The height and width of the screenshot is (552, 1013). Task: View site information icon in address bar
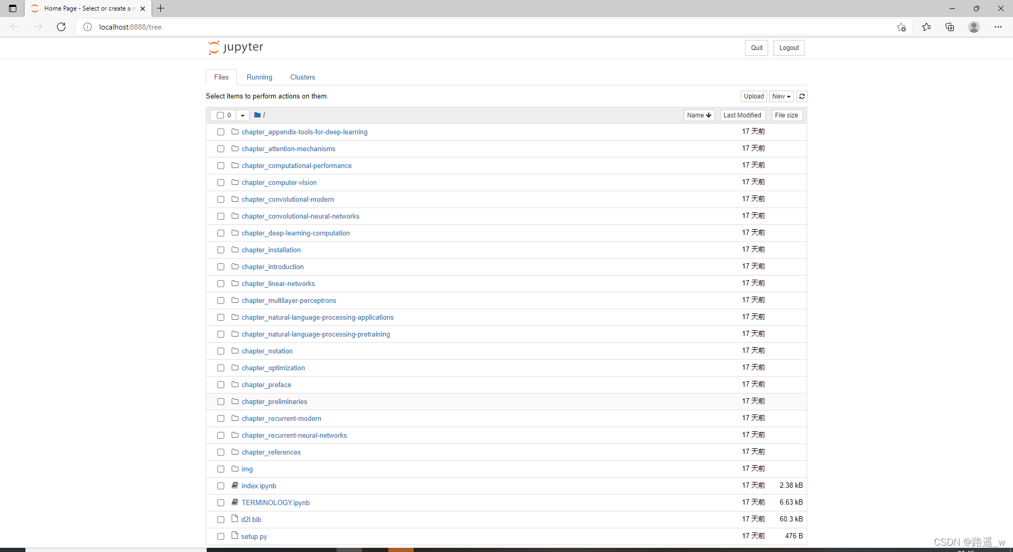tap(88, 27)
